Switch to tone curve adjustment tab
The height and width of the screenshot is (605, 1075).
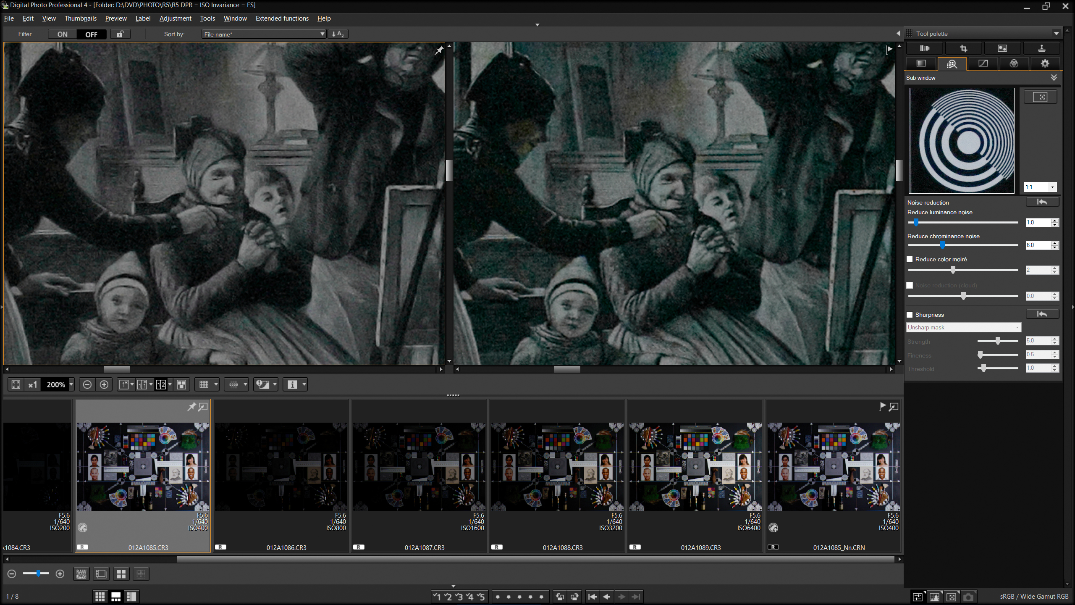coord(983,63)
